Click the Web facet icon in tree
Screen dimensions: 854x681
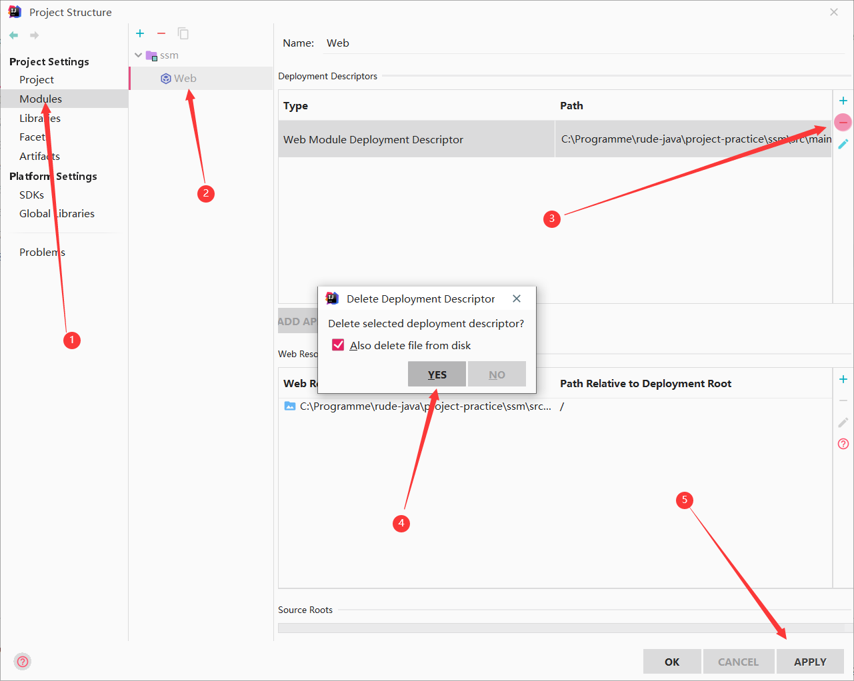point(166,79)
